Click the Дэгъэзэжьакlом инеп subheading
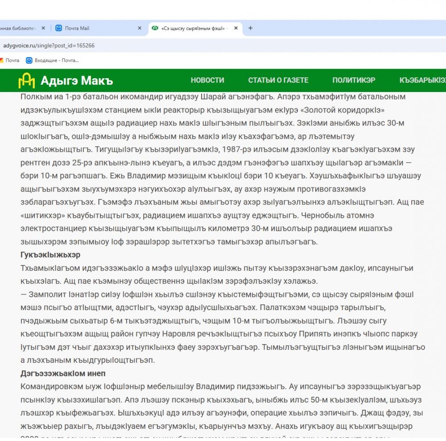Viewport: 446px width, 441px height. click(63, 374)
